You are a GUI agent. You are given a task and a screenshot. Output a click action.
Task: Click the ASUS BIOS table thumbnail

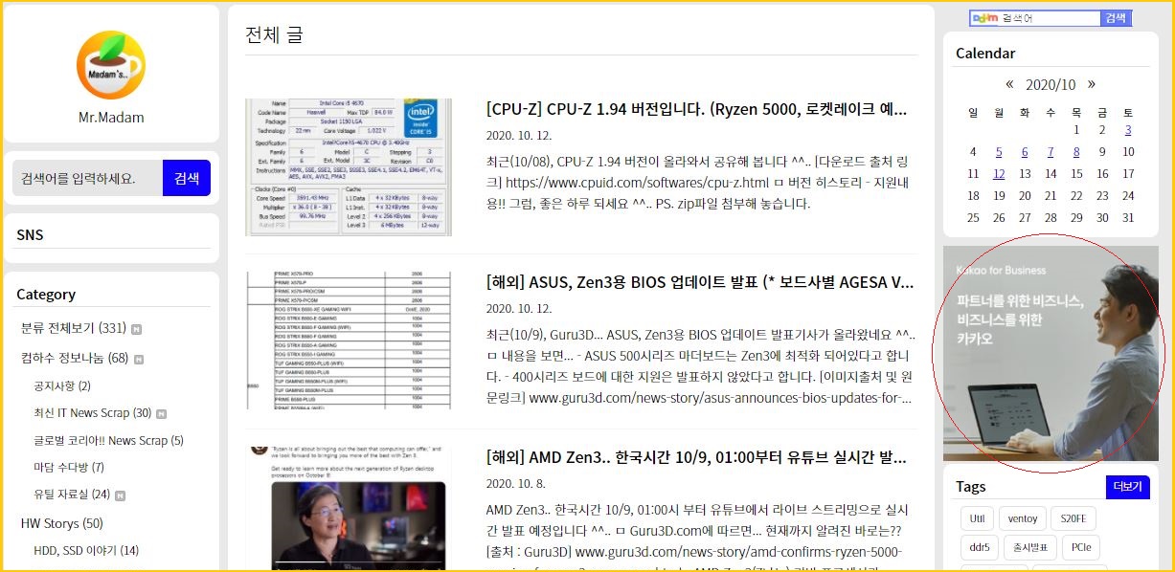[x=349, y=341]
